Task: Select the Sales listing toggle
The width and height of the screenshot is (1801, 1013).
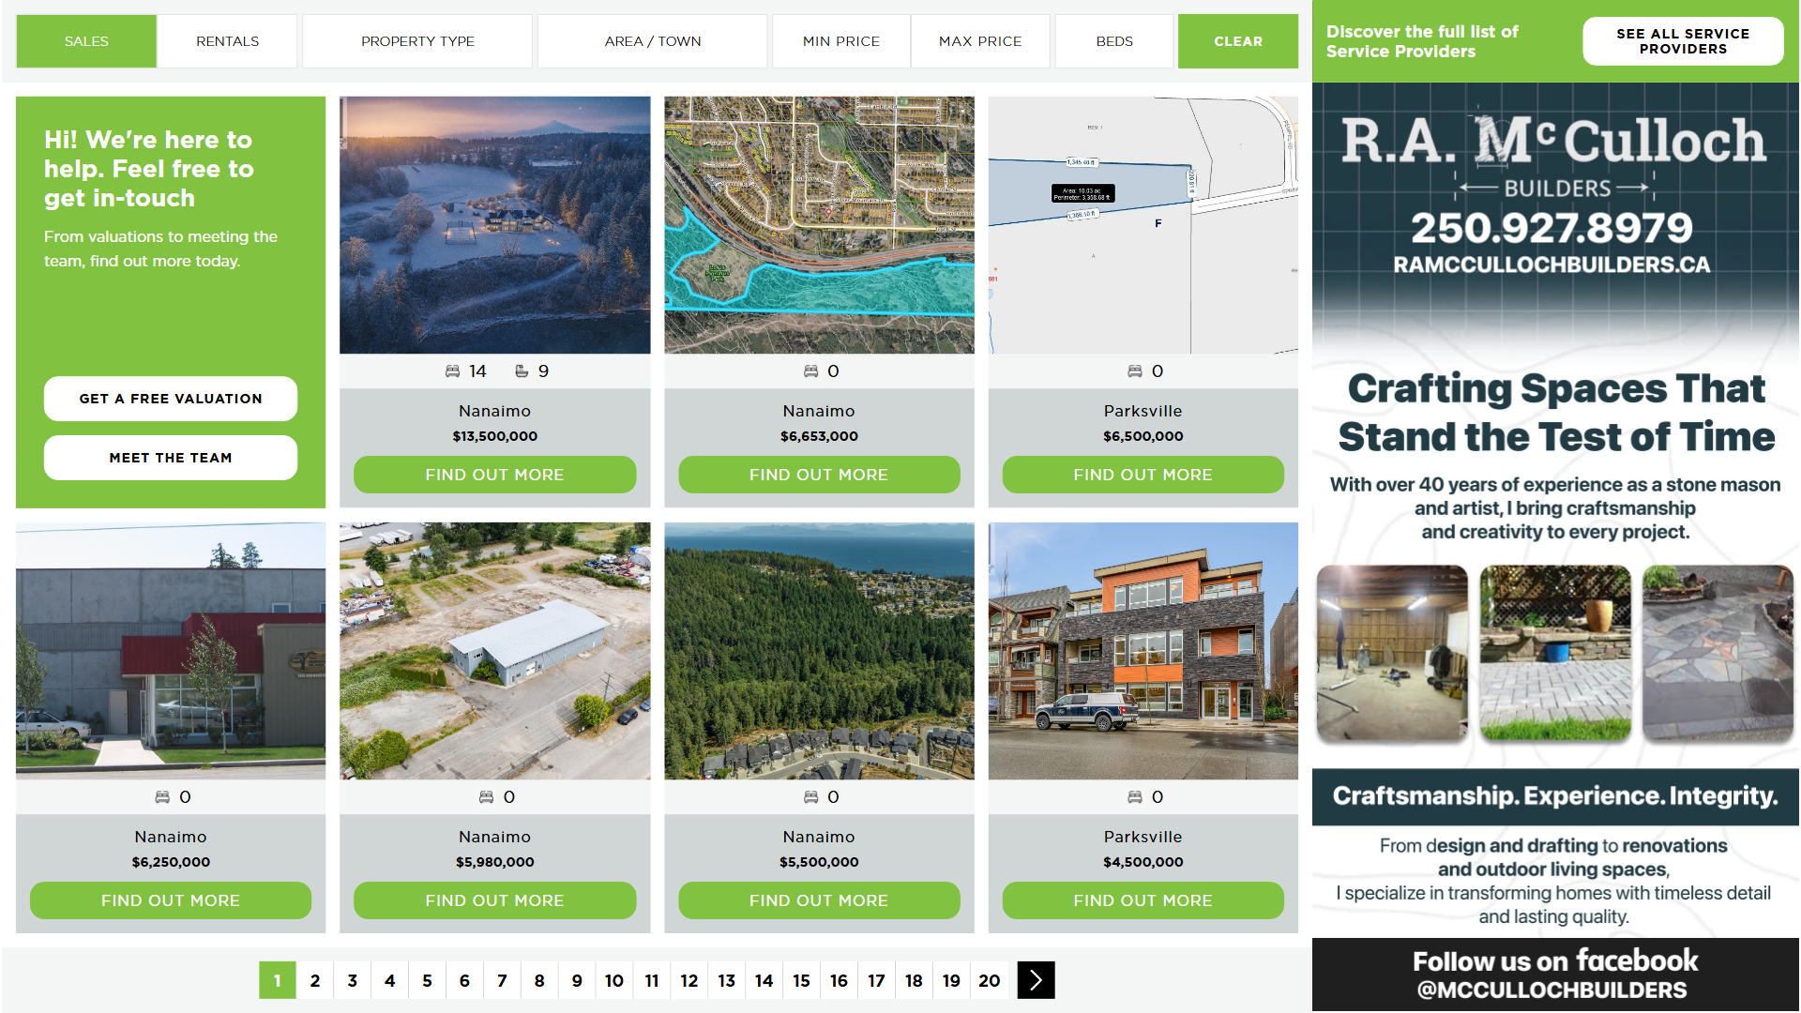Action: tap(86, 41)
